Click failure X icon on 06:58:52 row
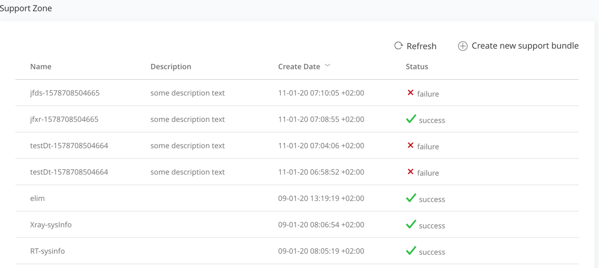The height and width of the screenshot is (268, 599). (x=410, y=172)
